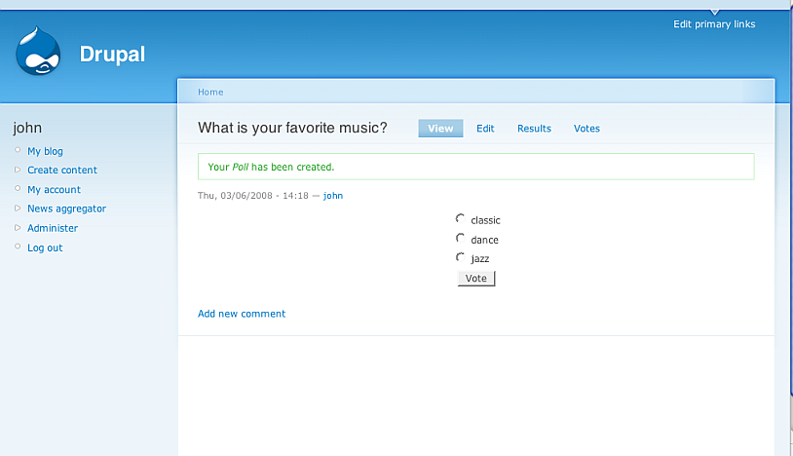The image size is (793, 456).
Task: Click the Home breadcrumb link
Action: point(210,93)
